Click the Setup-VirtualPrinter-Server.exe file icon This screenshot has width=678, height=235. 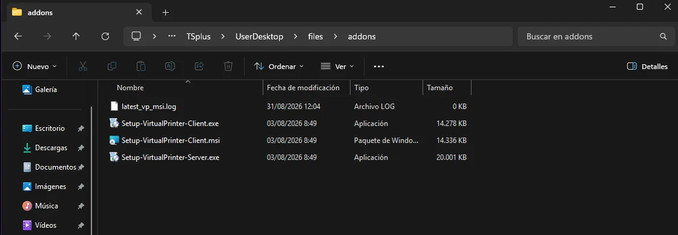(x=114, y=157)
